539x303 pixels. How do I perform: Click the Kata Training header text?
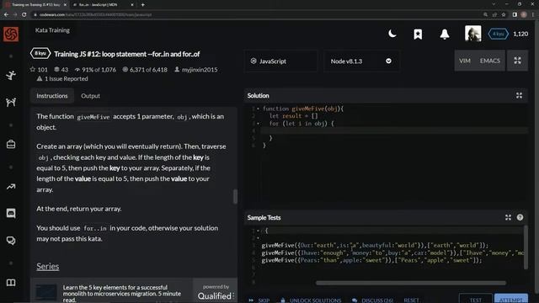click(x=52, y=30)
